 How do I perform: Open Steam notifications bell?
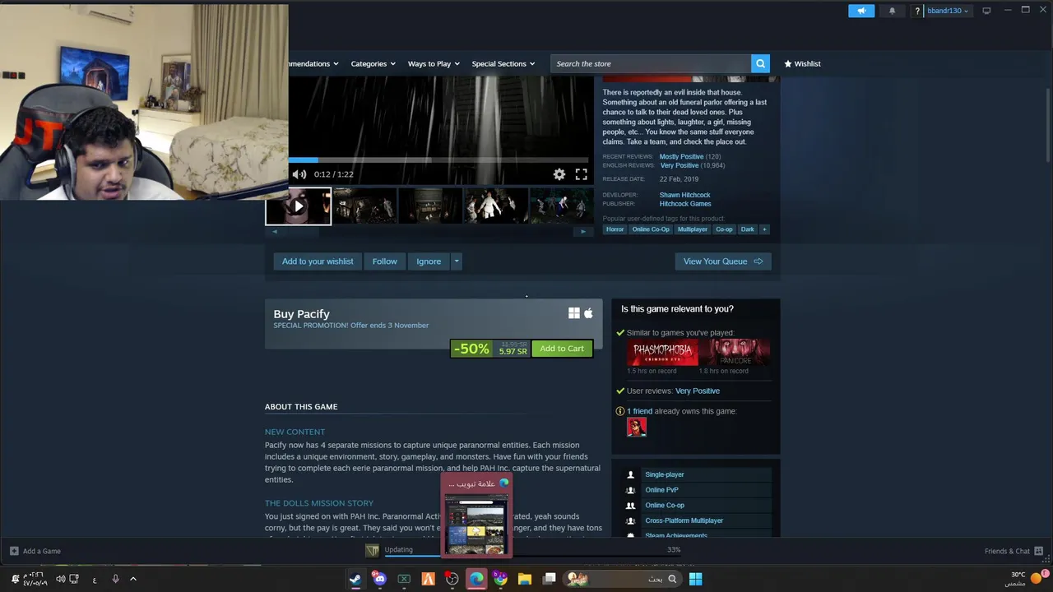coord(893,11)
